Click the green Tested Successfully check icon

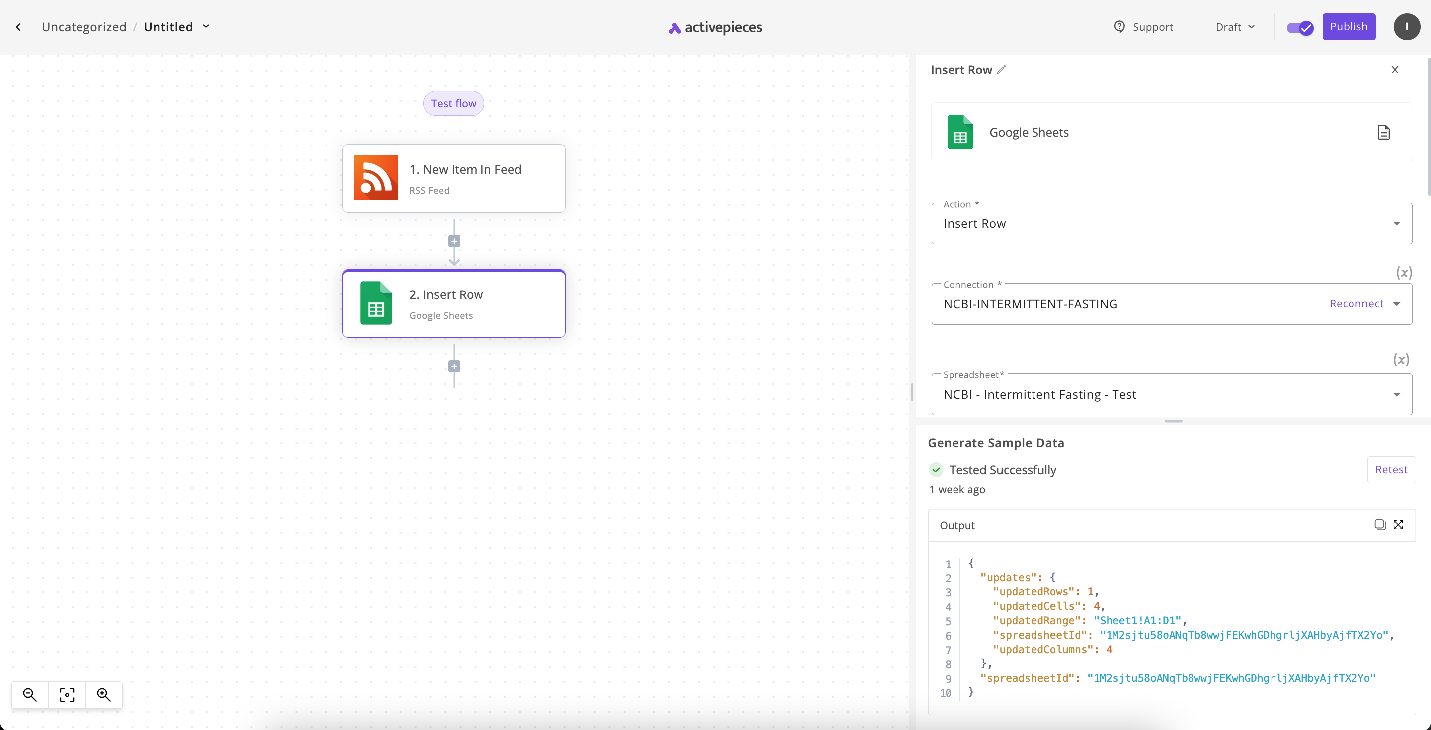tap(936, 470)
